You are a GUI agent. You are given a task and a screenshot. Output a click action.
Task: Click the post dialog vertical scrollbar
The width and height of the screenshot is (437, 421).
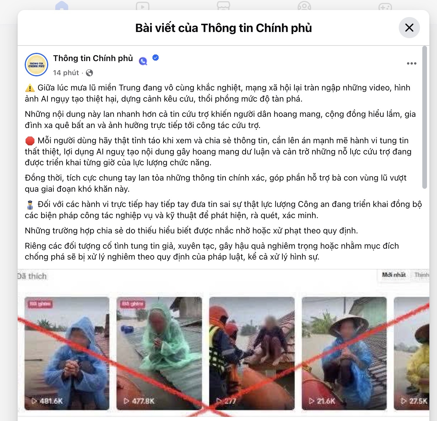pyautogui.click(x=424, y=117)
